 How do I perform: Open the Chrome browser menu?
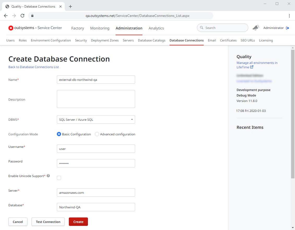click(289, 16)
